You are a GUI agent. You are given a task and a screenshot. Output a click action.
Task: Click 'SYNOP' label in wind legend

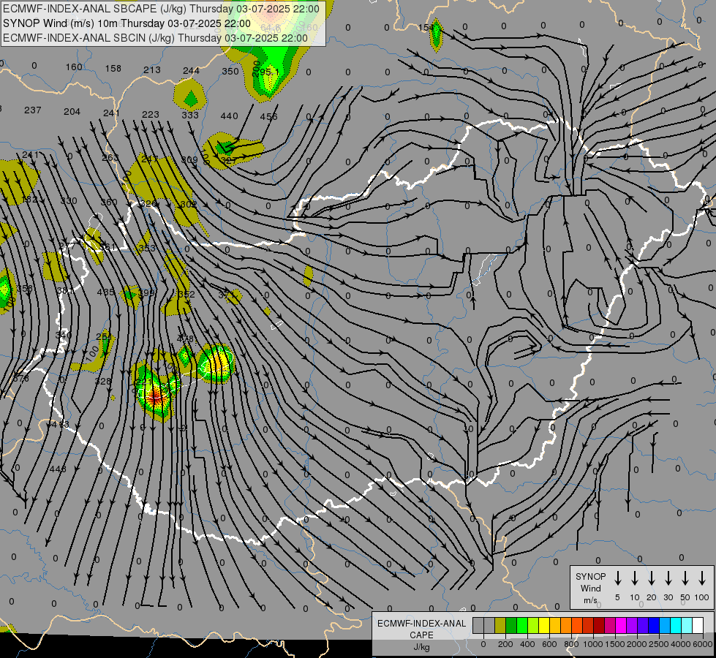click(590, 577)
